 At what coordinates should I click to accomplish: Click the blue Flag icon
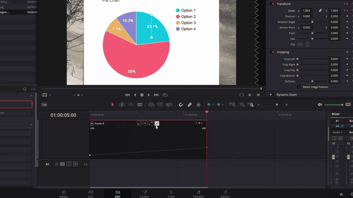[209, 104]
